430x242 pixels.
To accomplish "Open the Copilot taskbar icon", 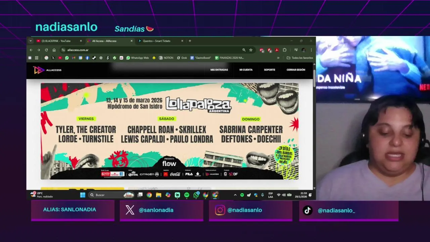I will [168, 195].
